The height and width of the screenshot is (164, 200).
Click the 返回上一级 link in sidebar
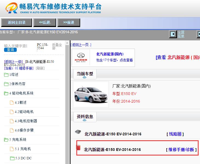13,62
